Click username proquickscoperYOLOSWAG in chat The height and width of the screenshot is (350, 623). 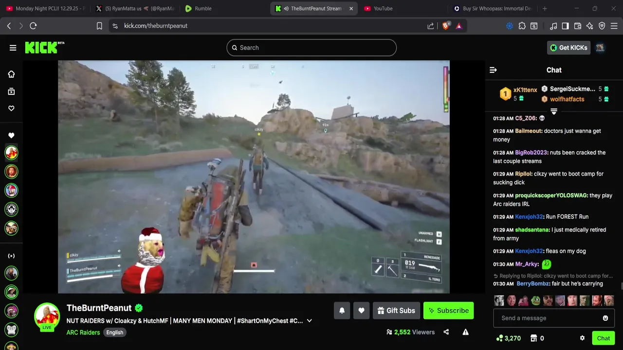click(551, 195)
